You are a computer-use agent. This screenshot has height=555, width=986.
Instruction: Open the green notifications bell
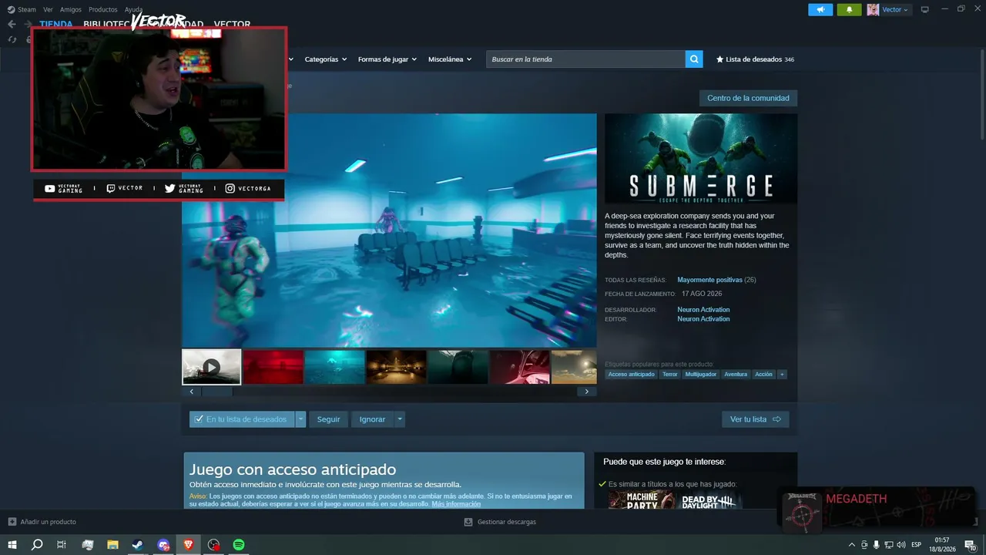click(x=849, y=9)
